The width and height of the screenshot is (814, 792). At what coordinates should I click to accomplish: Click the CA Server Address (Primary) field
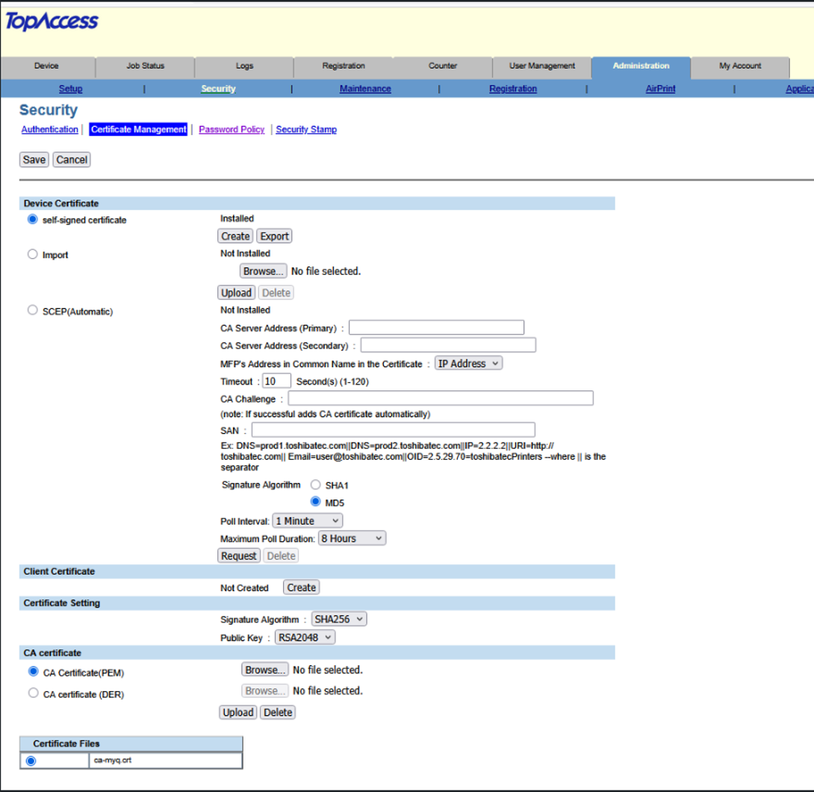point(436,328)
